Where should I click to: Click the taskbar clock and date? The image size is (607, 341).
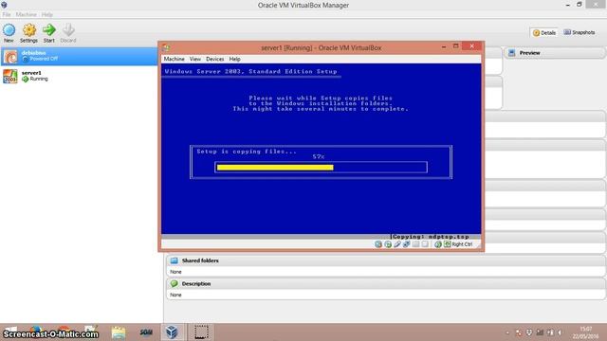(x=586, y=332)
